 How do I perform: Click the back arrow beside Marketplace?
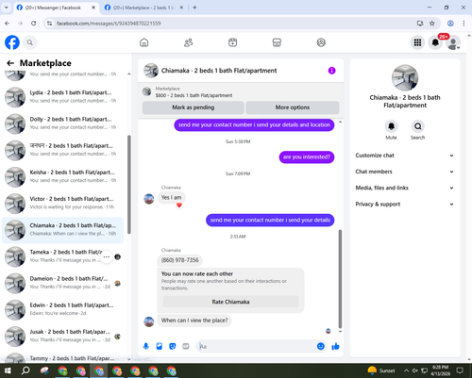(10, 63)
